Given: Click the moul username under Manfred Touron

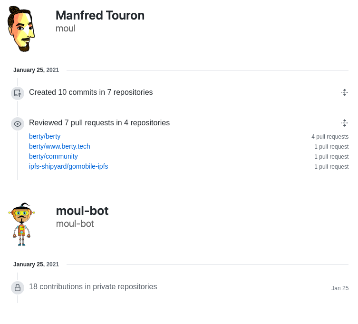Looking at the screenshot, I should click(66, 28).
